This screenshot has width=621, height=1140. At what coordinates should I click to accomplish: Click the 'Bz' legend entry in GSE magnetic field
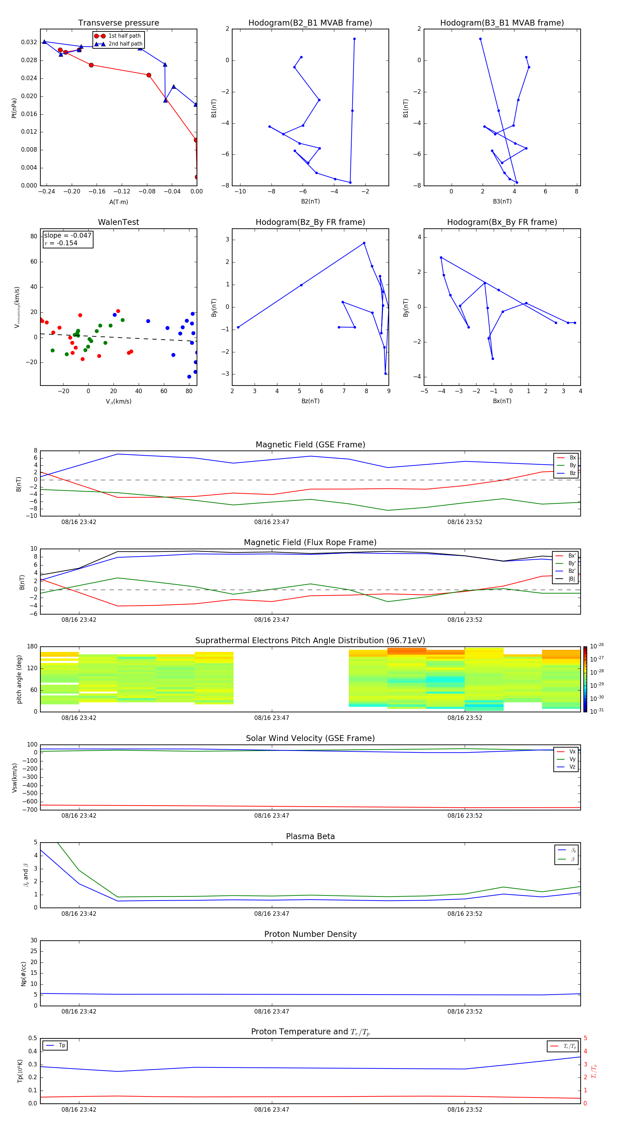tap(566, 473)
